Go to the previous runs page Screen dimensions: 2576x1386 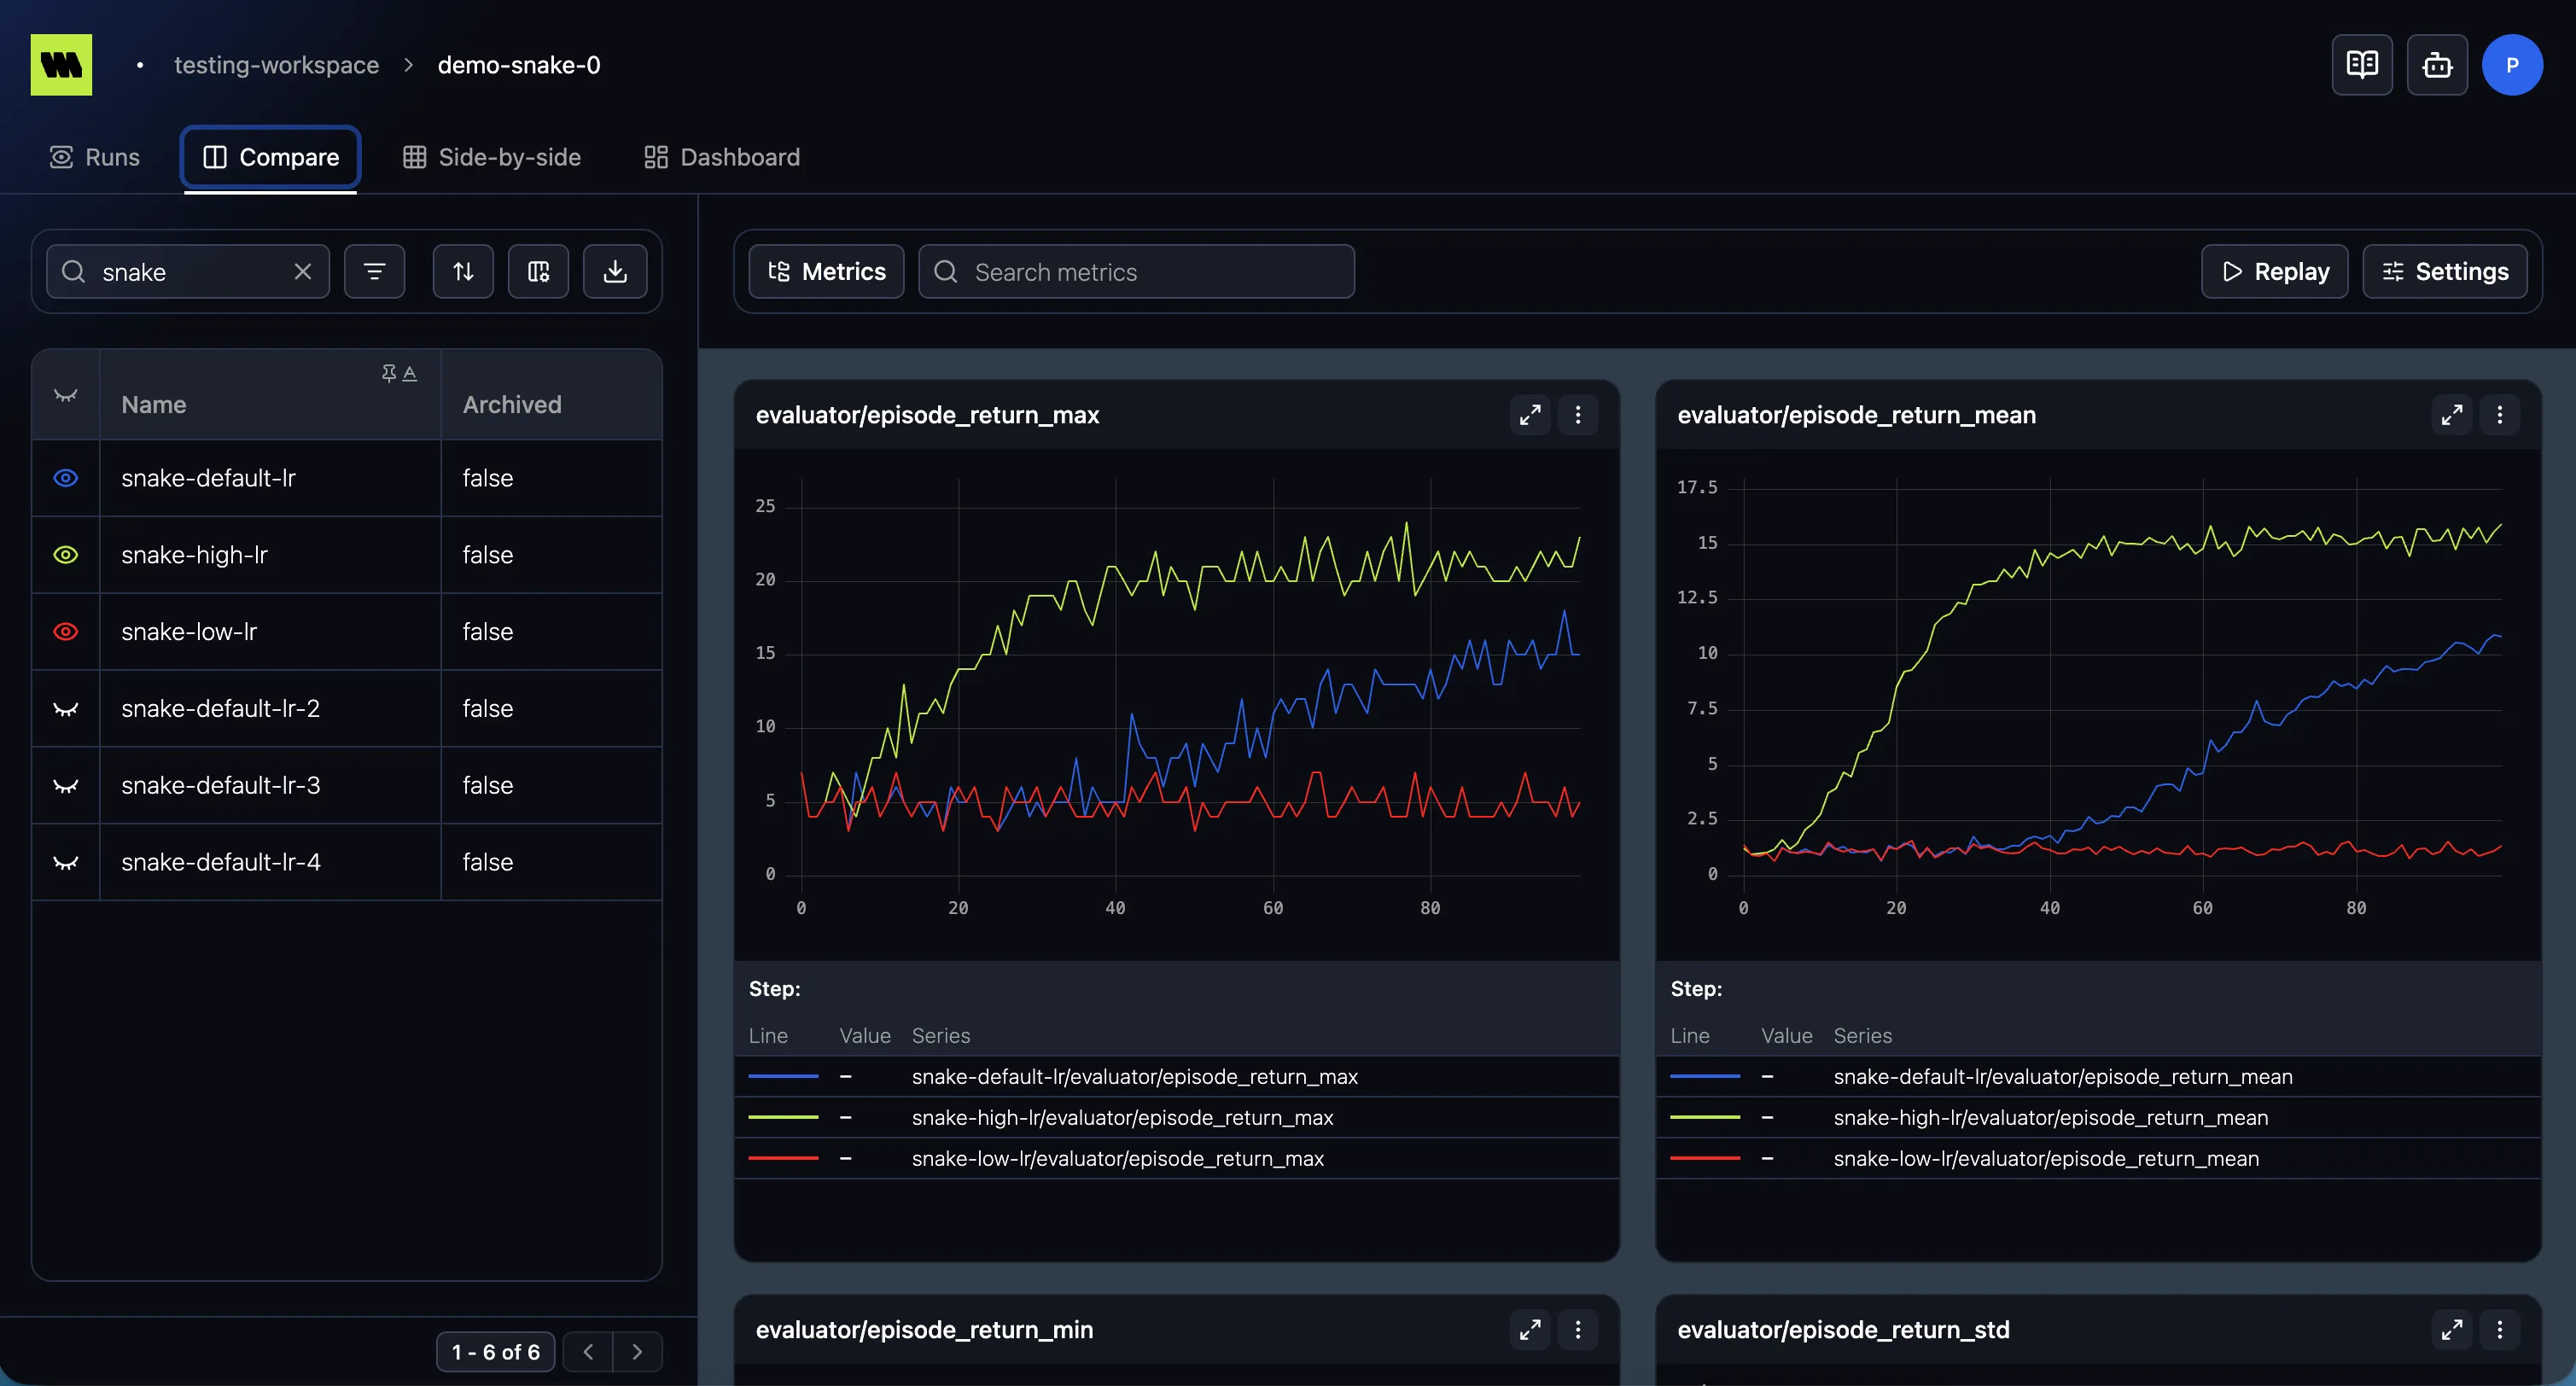(588, 1352)
